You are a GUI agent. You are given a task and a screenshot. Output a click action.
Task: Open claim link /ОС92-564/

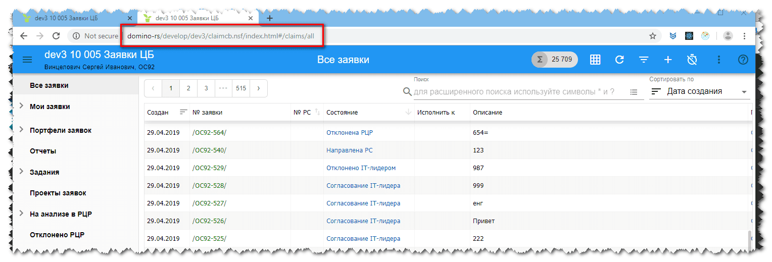click(209, 132)
